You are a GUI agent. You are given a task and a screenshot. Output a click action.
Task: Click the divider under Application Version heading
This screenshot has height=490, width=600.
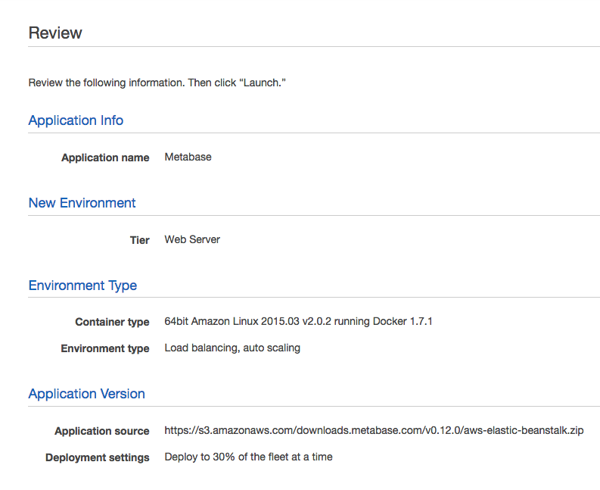pos(314,406)
